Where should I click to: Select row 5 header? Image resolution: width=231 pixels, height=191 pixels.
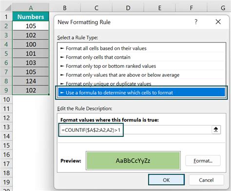pos(6,54)
